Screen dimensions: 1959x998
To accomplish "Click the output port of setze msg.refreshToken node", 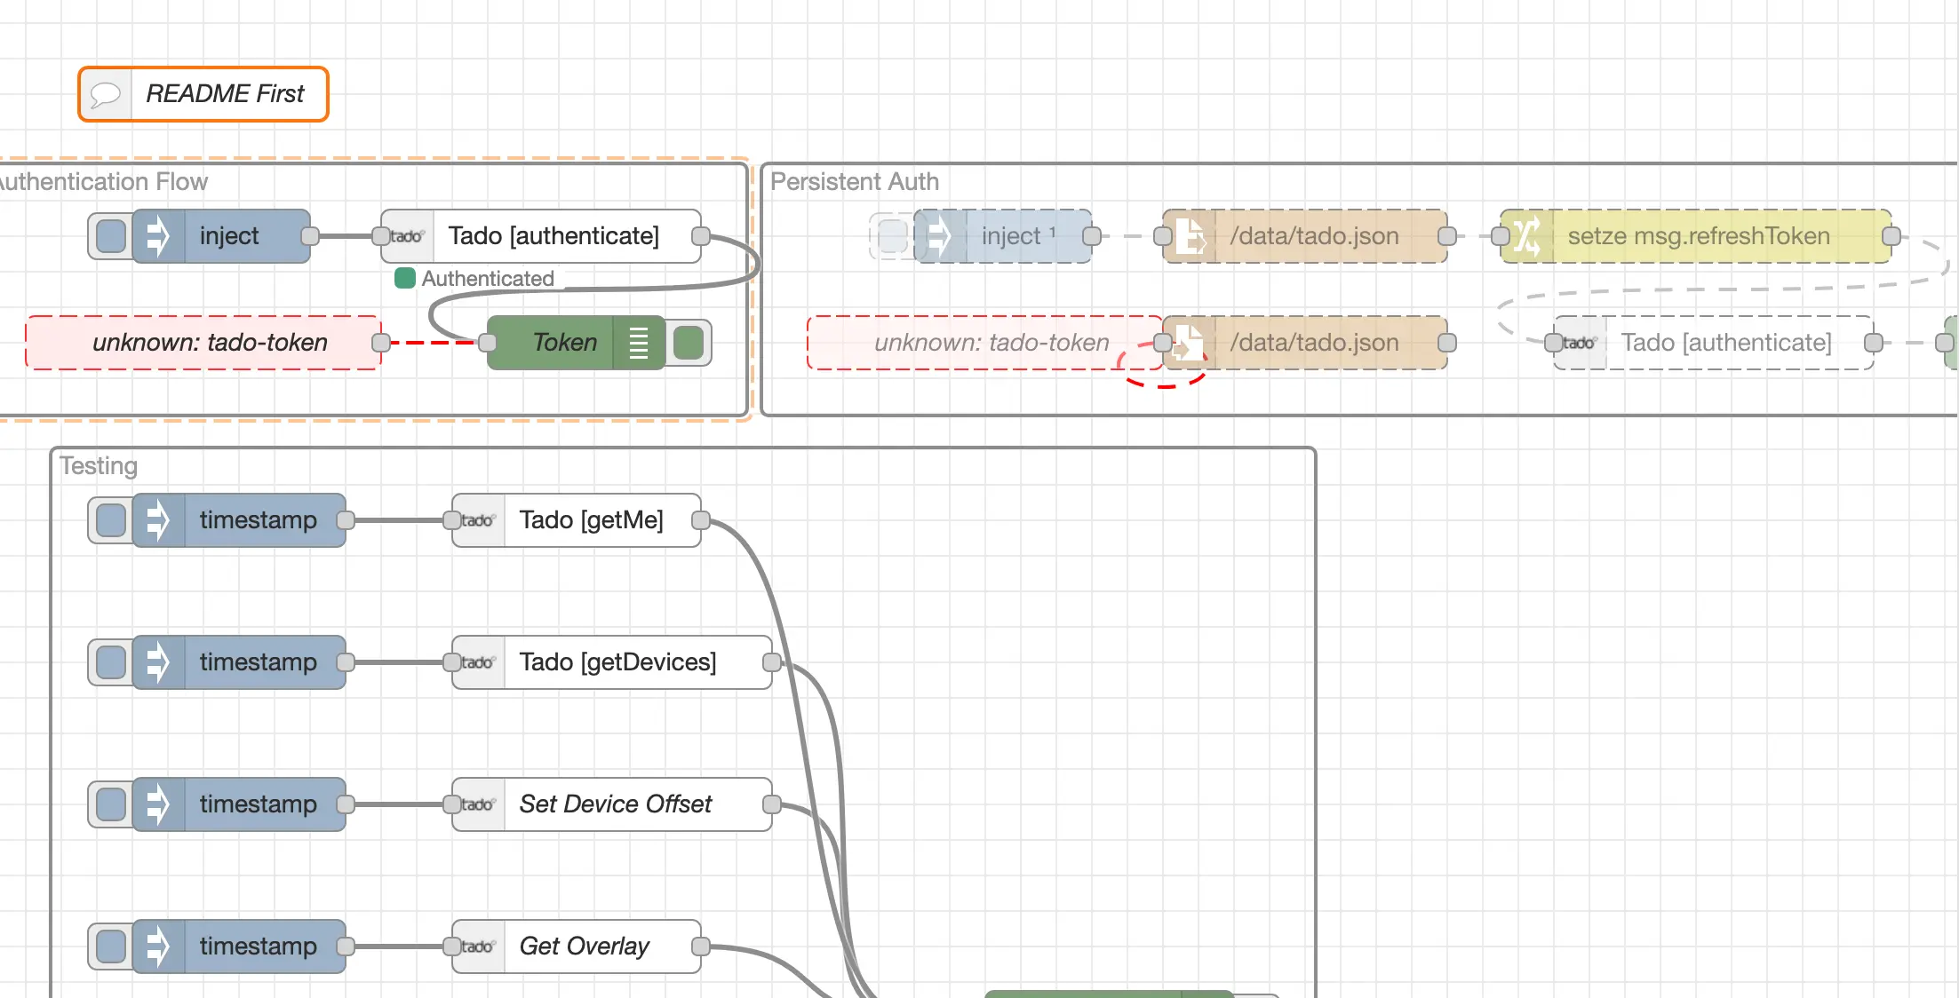I will point(1891,236).
